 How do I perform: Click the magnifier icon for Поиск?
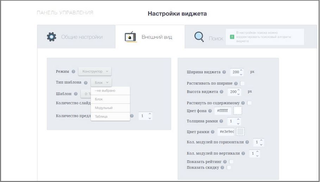click(x=199, y=37)
